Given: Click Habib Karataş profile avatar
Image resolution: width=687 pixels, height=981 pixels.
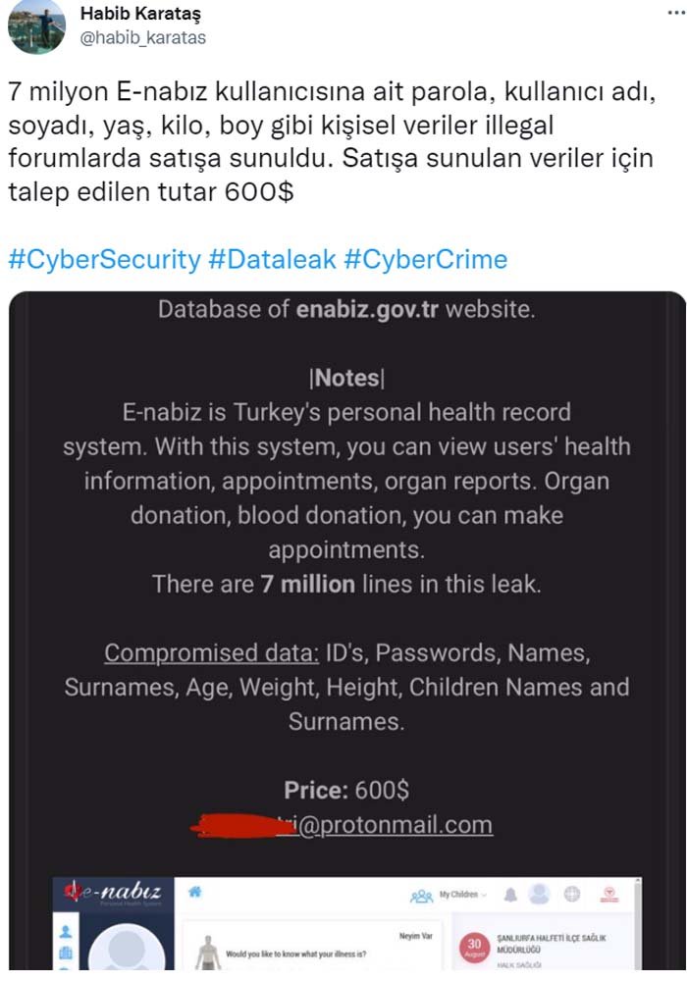Looking at the screenshot, I should click(x=36, y=26).
